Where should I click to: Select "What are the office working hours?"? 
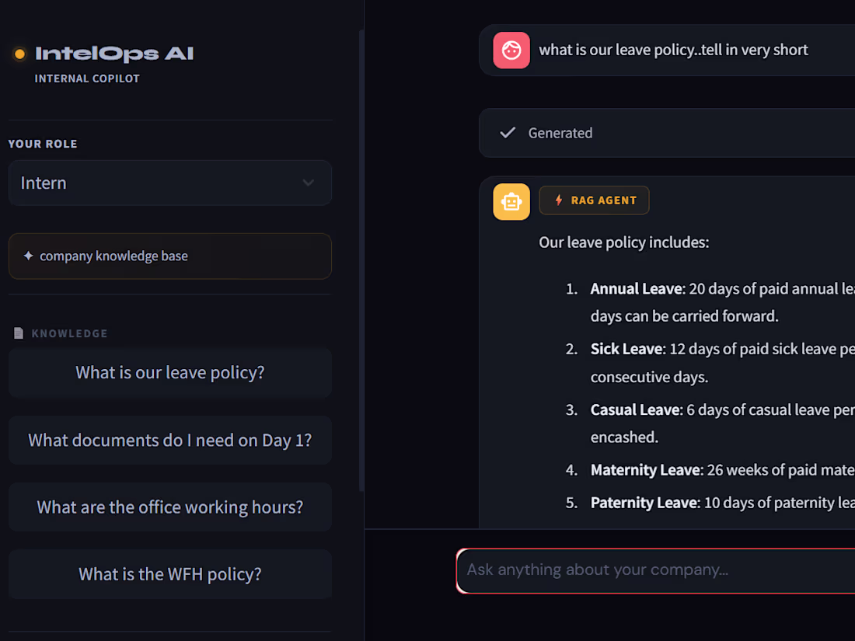pyautogui.click(x=169, y=507)
